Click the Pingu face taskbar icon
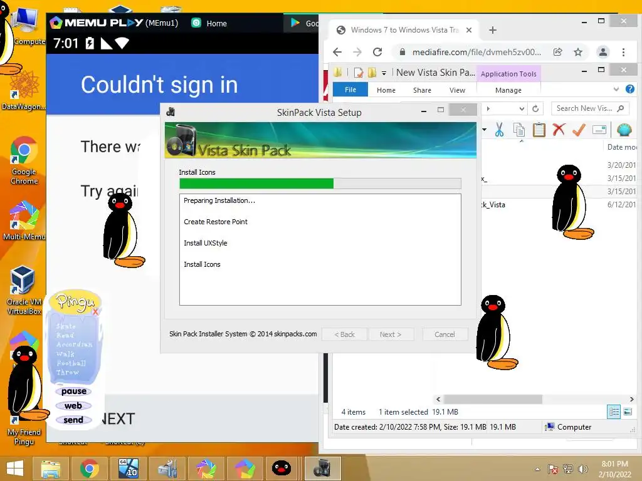Screen dimensions: 642x481 (282, 468)
